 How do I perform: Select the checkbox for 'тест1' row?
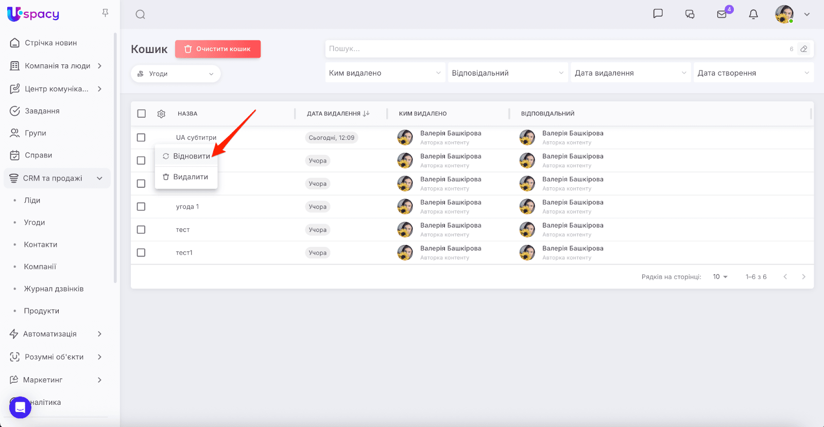click(141, 253)
